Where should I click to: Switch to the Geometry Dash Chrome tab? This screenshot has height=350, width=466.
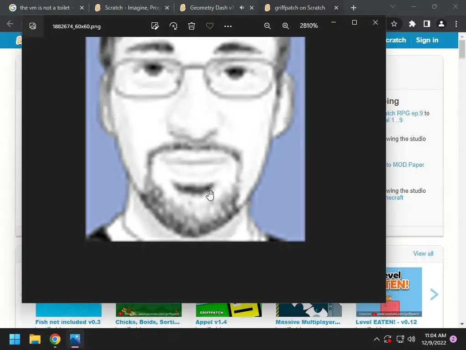tap(212, 8)
